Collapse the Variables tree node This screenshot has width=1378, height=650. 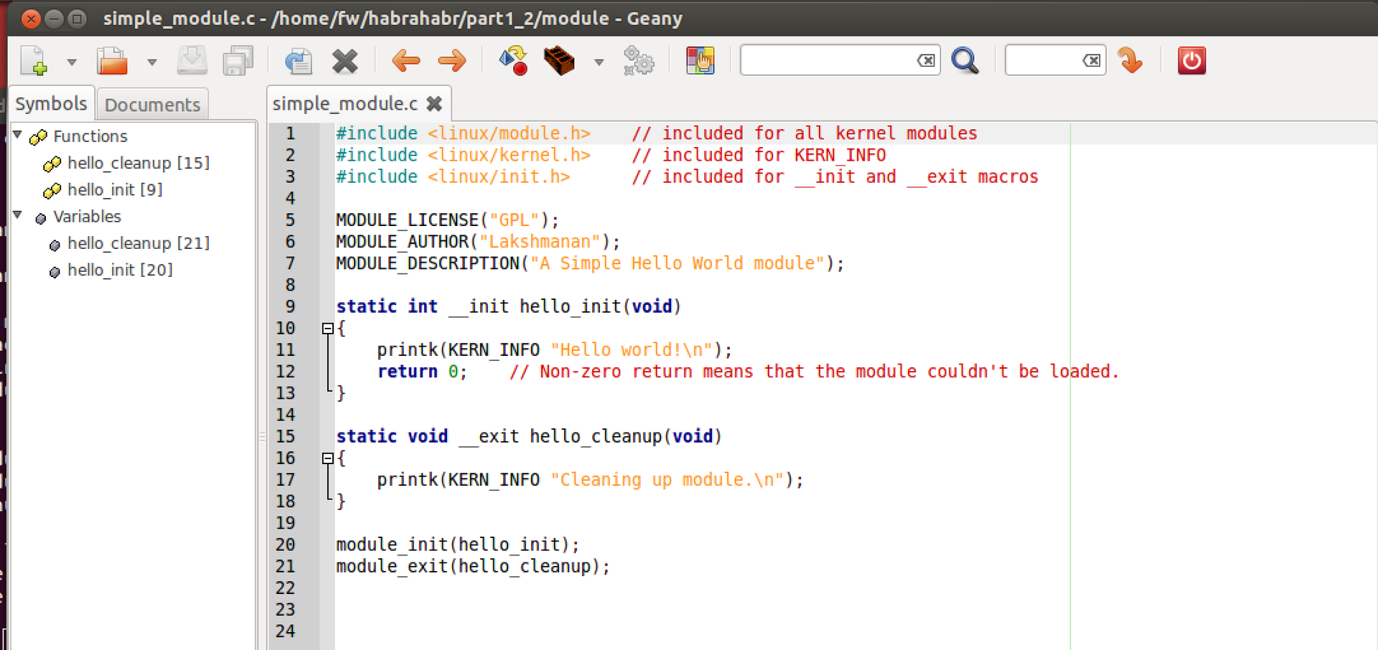[18, 215]
